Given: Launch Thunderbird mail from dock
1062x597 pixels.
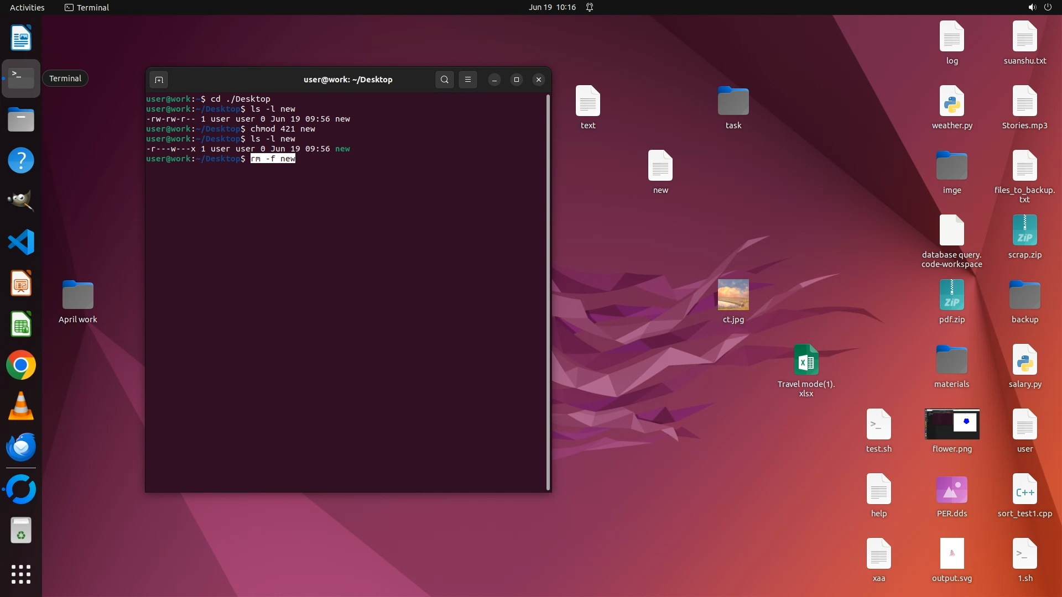Looking at the screenshot, I should 21,447.
